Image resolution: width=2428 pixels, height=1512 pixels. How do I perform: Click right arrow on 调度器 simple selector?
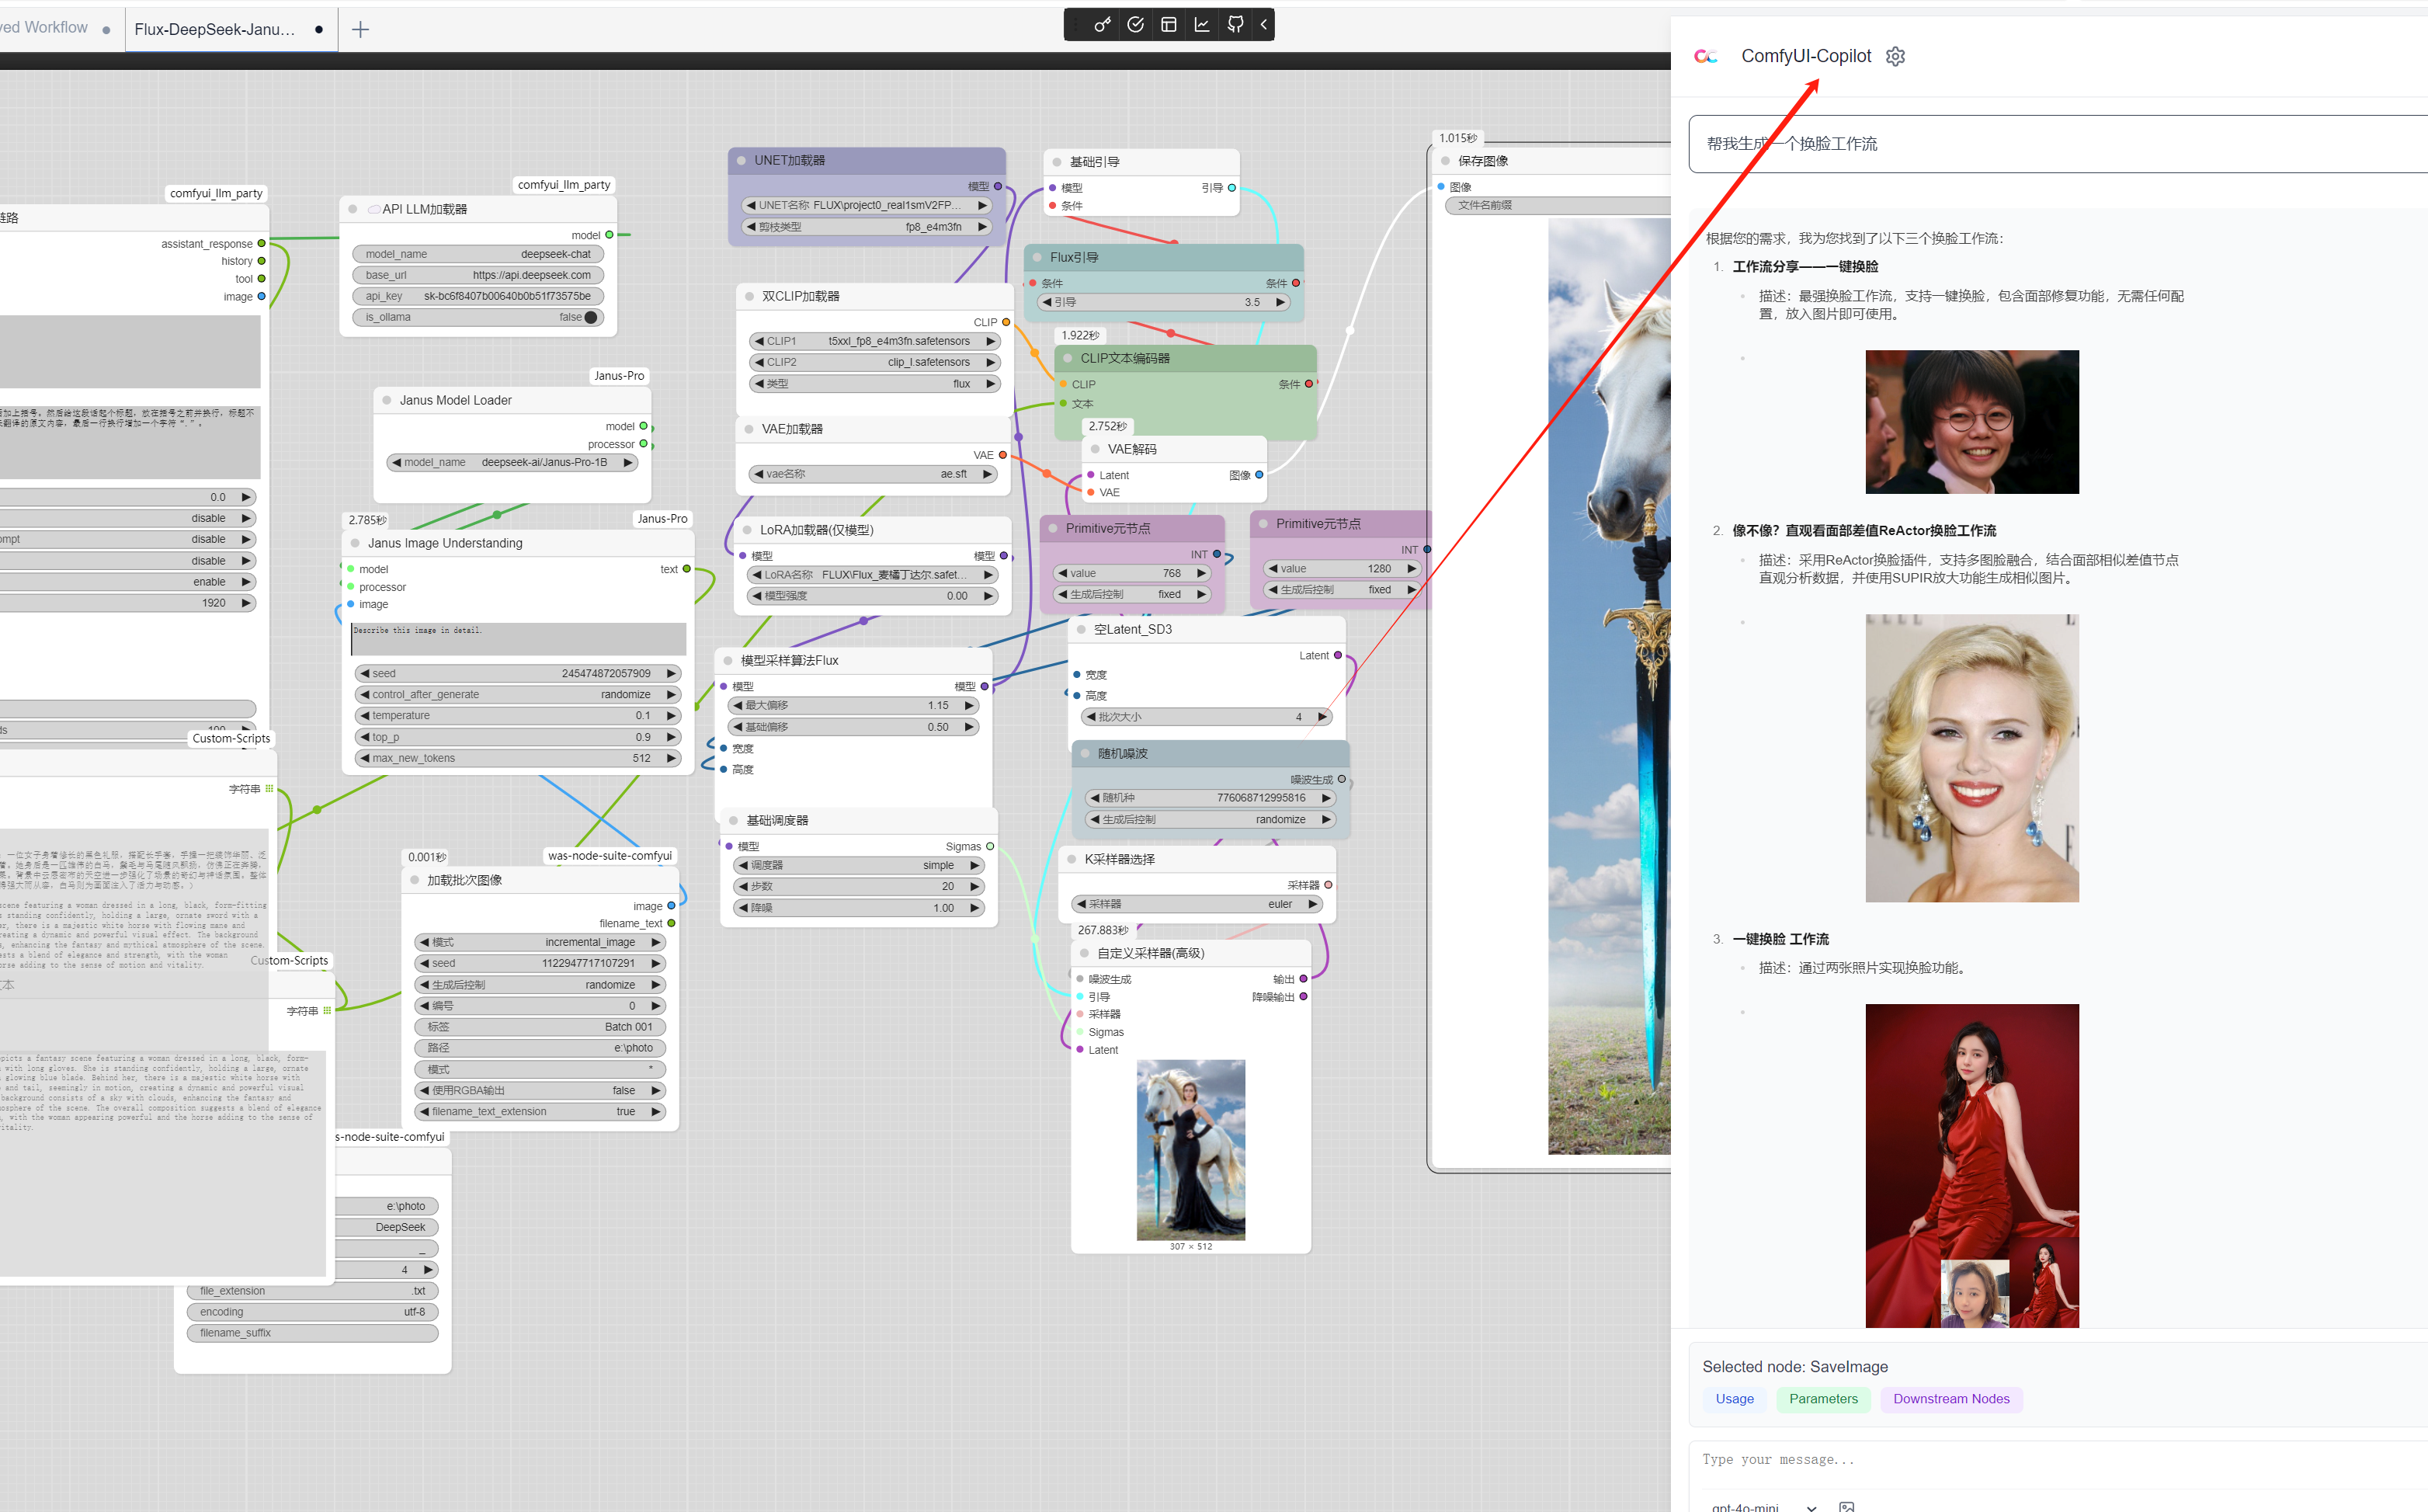click(x=974, y=865)
